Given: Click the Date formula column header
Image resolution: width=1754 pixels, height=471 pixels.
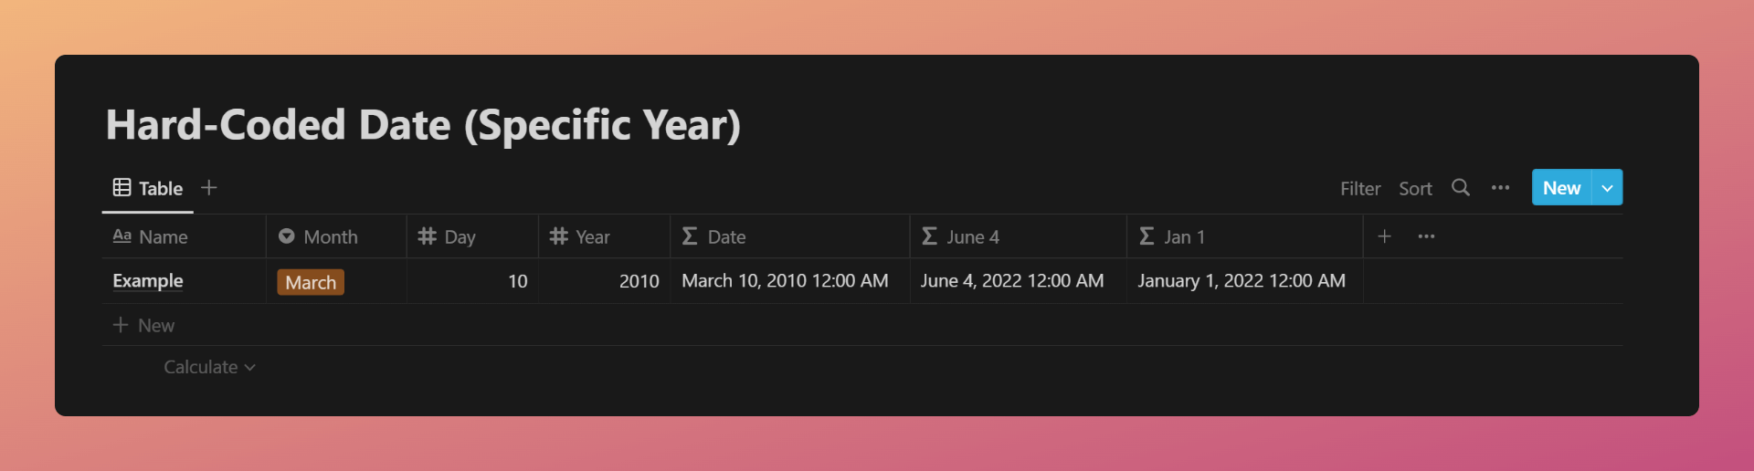Looking at the screenshot, I should click(x=789, y=236).
